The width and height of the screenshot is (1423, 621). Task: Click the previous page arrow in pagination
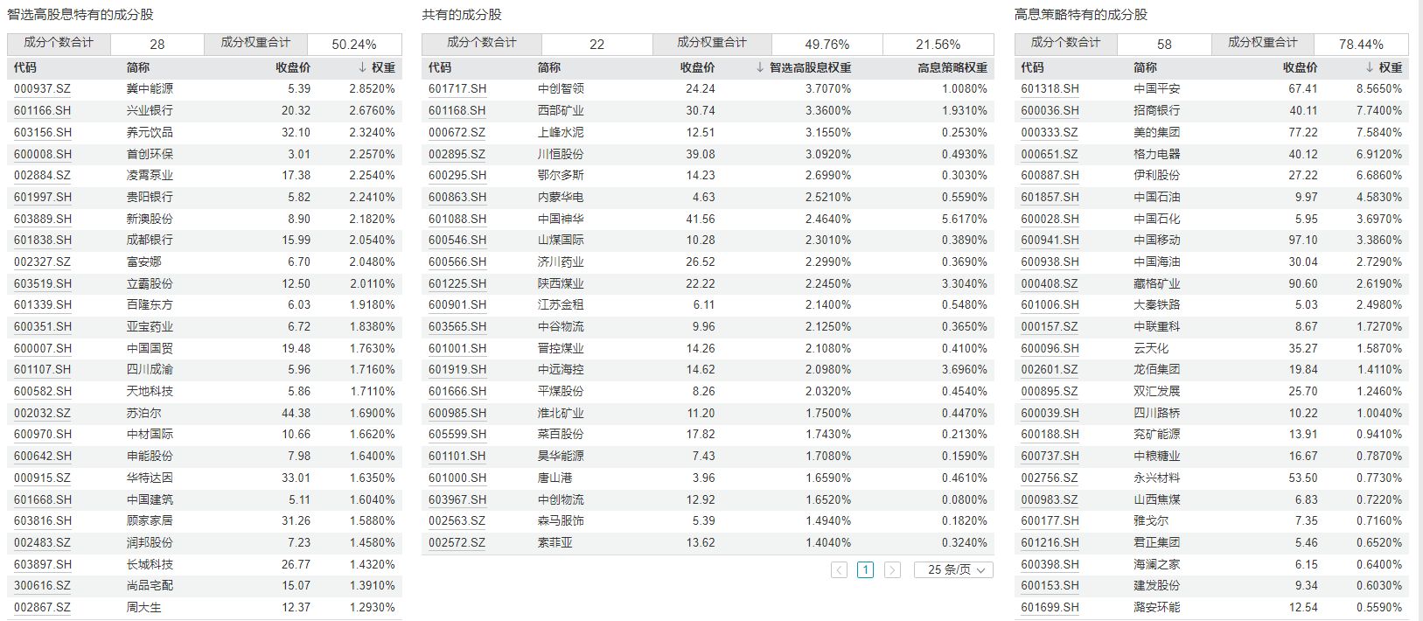[839, 570]
